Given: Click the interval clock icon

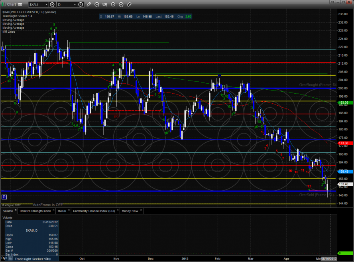Looking at the screenshot, I should tap(81, 4).
